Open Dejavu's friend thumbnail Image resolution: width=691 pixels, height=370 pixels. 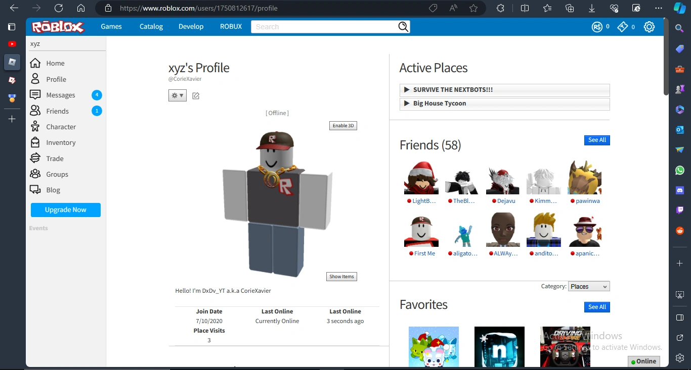coord(502,178)
